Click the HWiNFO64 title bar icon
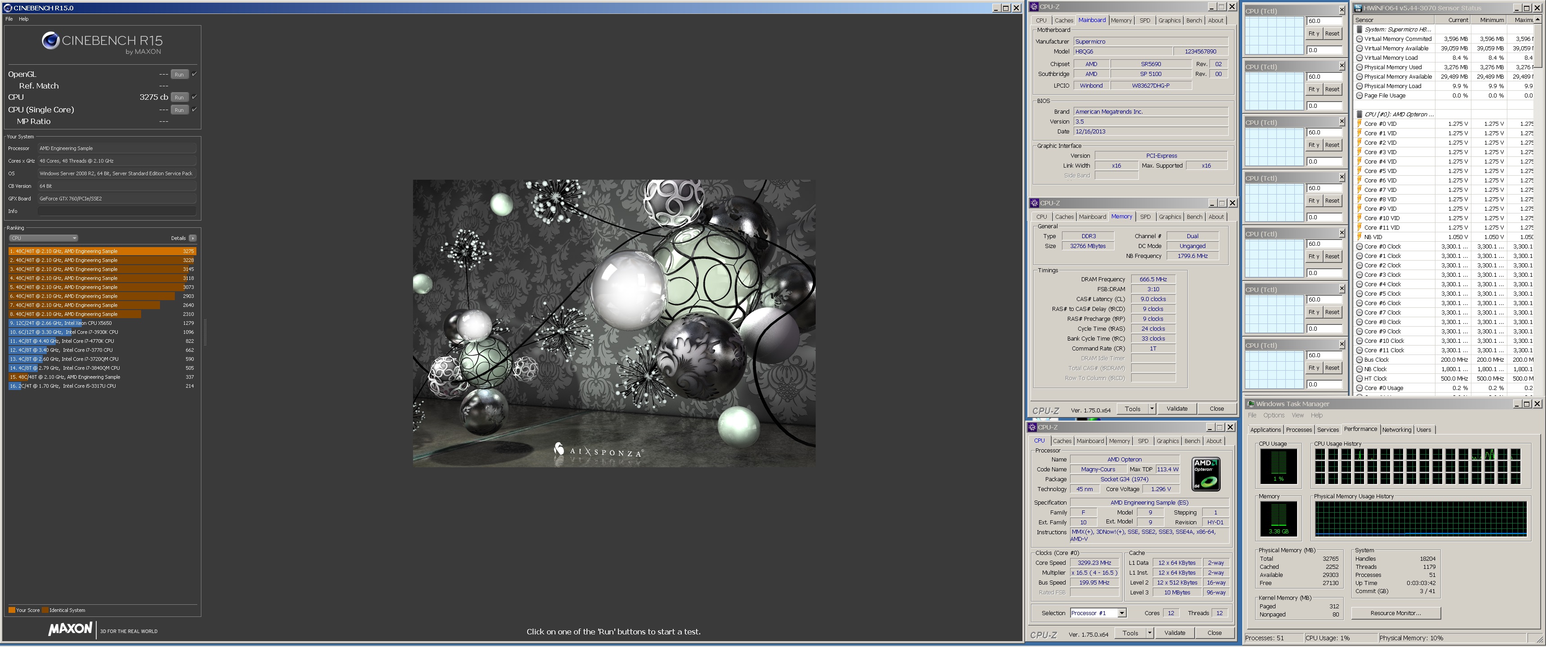The height and width of the screenshot is (647, 1546). [1359, 8]
